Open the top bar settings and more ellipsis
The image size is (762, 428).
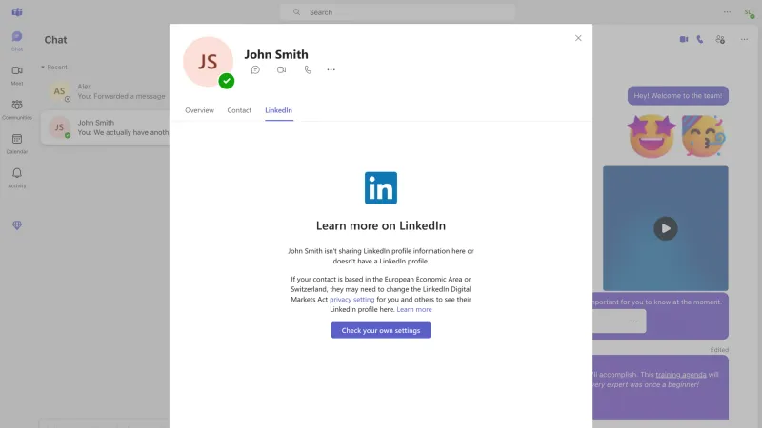tap(727, 12)
